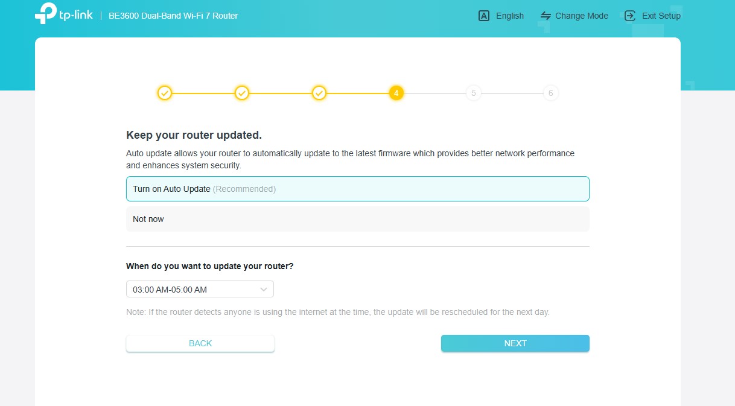735x406 pixels.
Task: Click step 5 progress marker
Action: pyautogui.click(x=474, y=93)
